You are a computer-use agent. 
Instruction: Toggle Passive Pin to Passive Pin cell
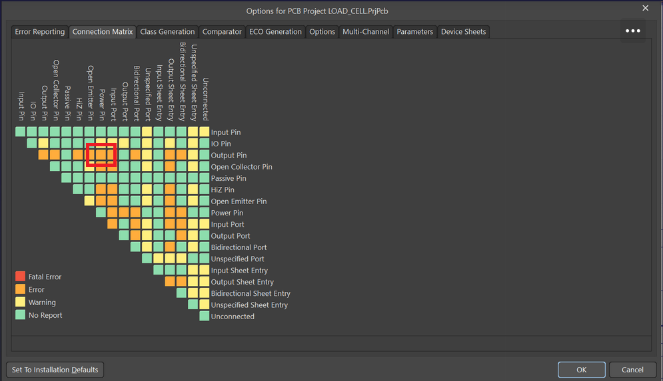pyautogui.click(x=67, y=178)
